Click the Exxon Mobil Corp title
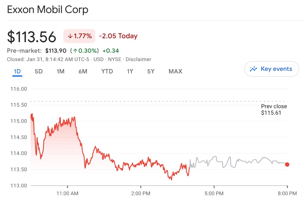The width and height of the screenshot is (304, 201). [x=47, y=10]
